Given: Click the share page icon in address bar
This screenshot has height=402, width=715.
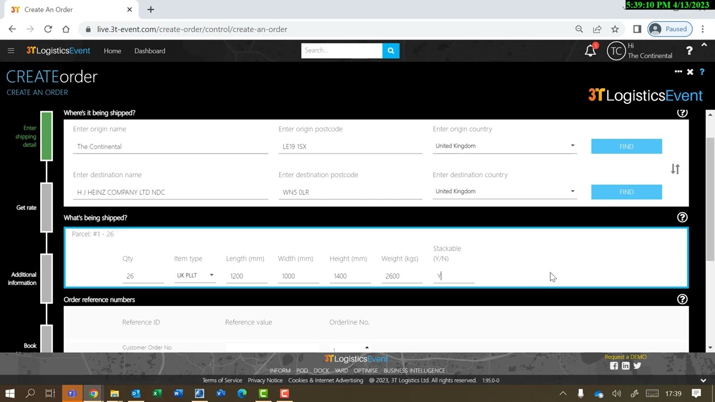Looking at the screenshot, I should coord(597,29).
